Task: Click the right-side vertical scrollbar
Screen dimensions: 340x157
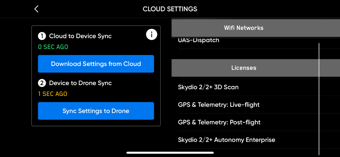Action: [x=319, y=98]
